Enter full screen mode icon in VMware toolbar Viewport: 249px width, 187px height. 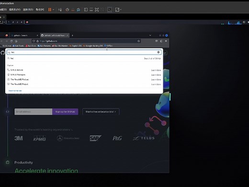[97, 10]
